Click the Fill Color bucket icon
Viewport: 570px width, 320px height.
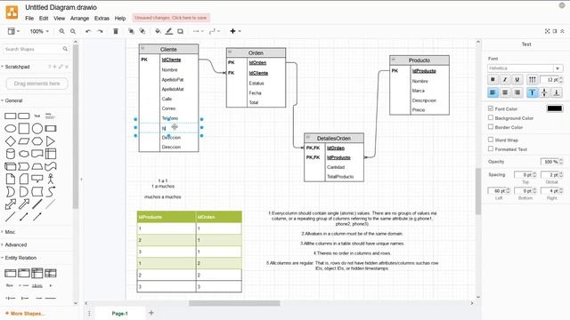158,32
